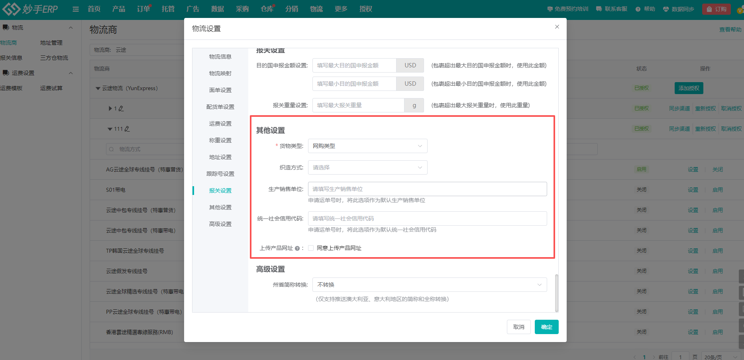Switch to the 其他设置 tab

click(220, 207)
